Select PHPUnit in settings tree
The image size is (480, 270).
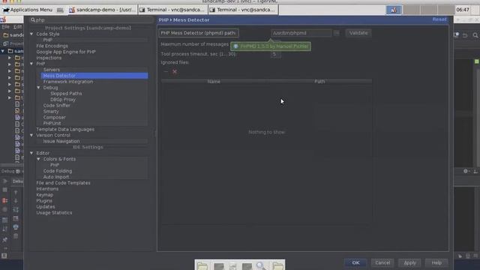click(x=52, y=123)
